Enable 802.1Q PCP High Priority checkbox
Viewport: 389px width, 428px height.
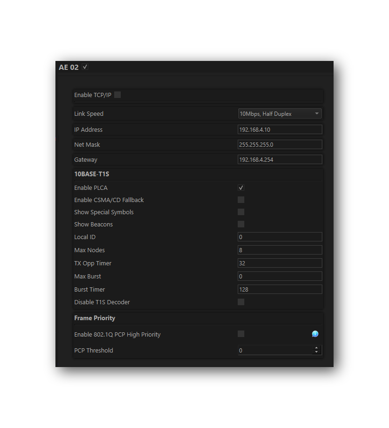[241, 334]
